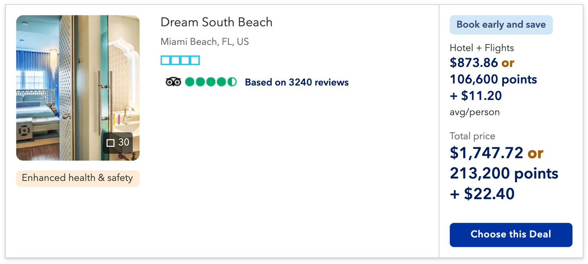Read reviews via Based on 3240 reviews

click(x=296, y=82)
